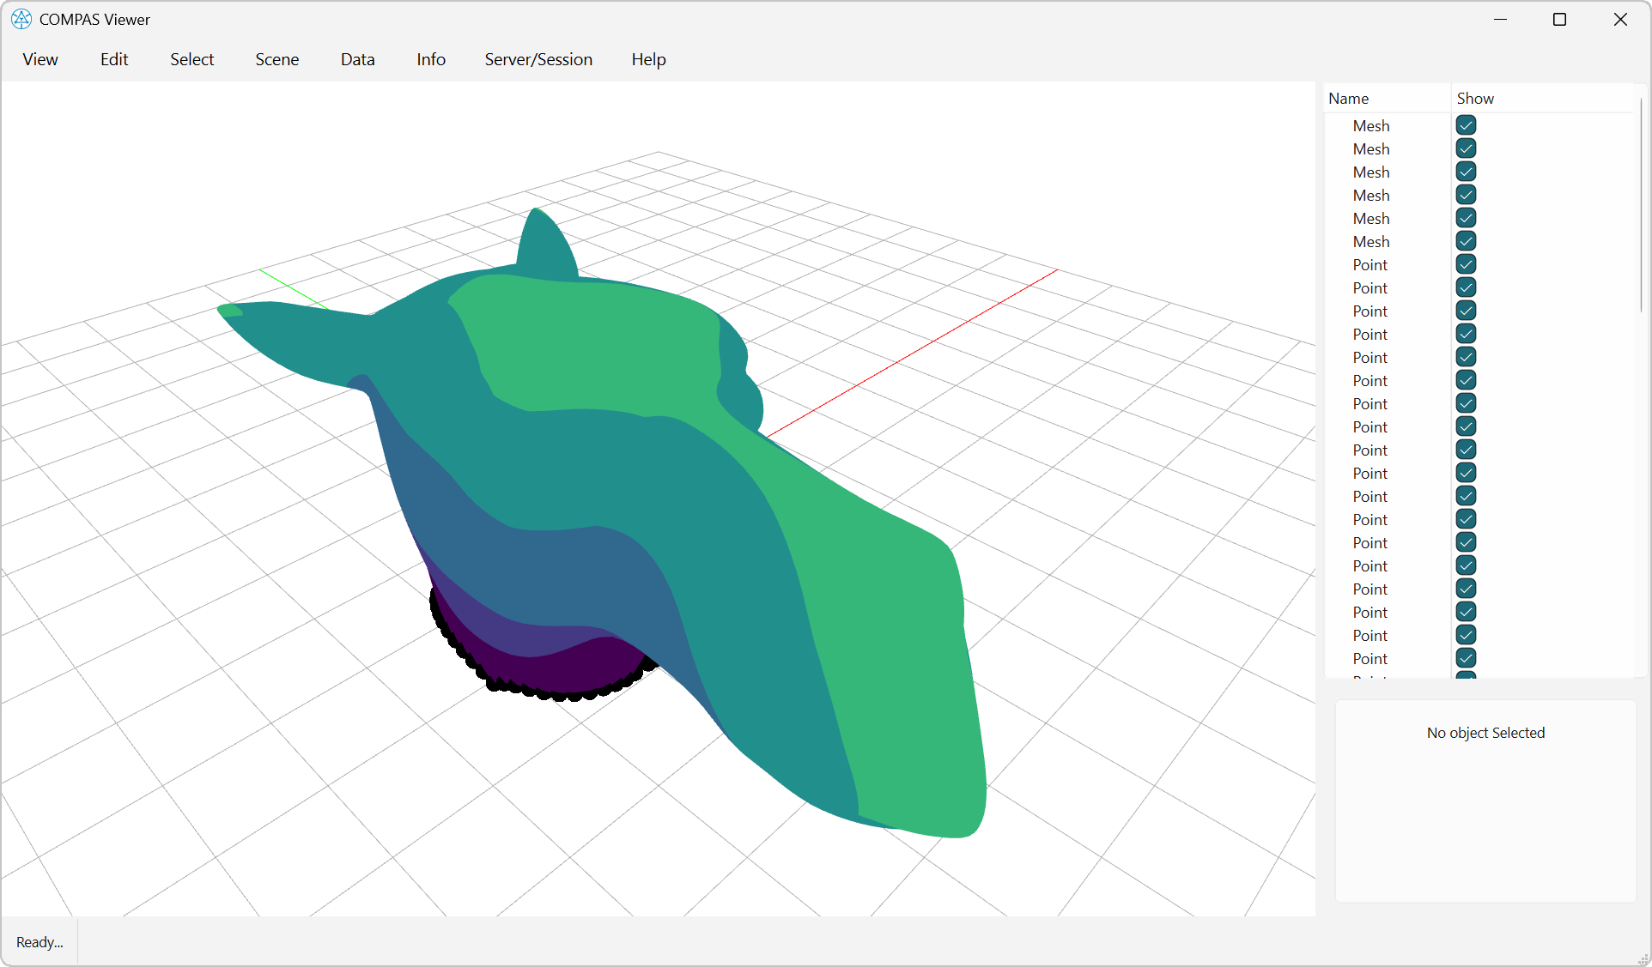Viewport: 1652px width, 967px height.
Task: Click the dog mesh in the 3D viewport
Action: click(x=601, y=472)
